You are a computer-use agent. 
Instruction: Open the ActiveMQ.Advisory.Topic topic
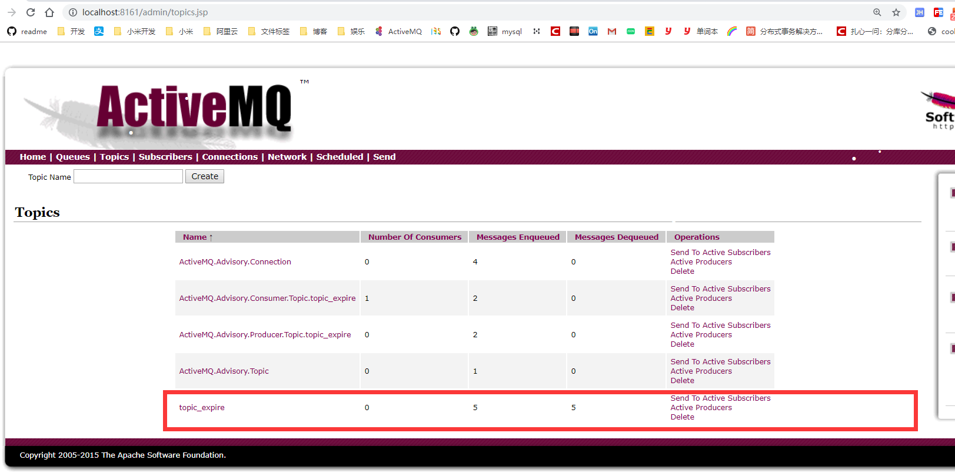[x=224, y=371]
